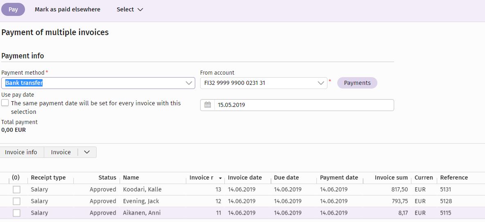Click reference number 5115

446,213
